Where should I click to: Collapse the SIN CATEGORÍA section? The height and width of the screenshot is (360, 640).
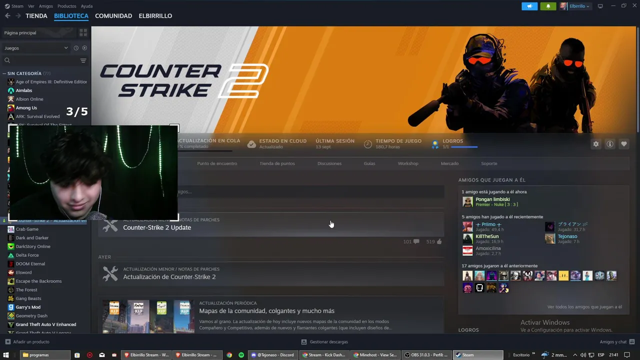click(4, 73)
